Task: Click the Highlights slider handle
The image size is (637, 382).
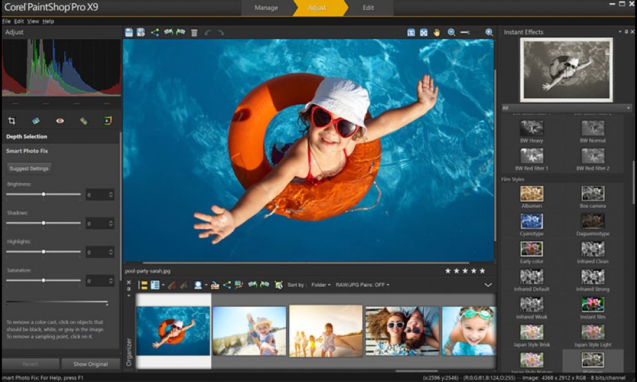Action: (x=43, y=251)
